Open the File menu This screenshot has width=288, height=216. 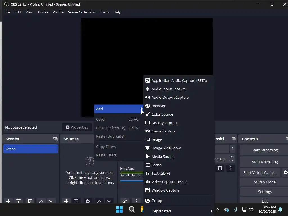[7, 12]
